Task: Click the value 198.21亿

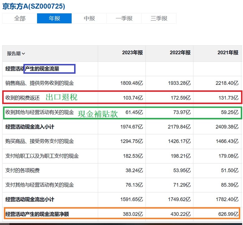Action: click(181, 156)
